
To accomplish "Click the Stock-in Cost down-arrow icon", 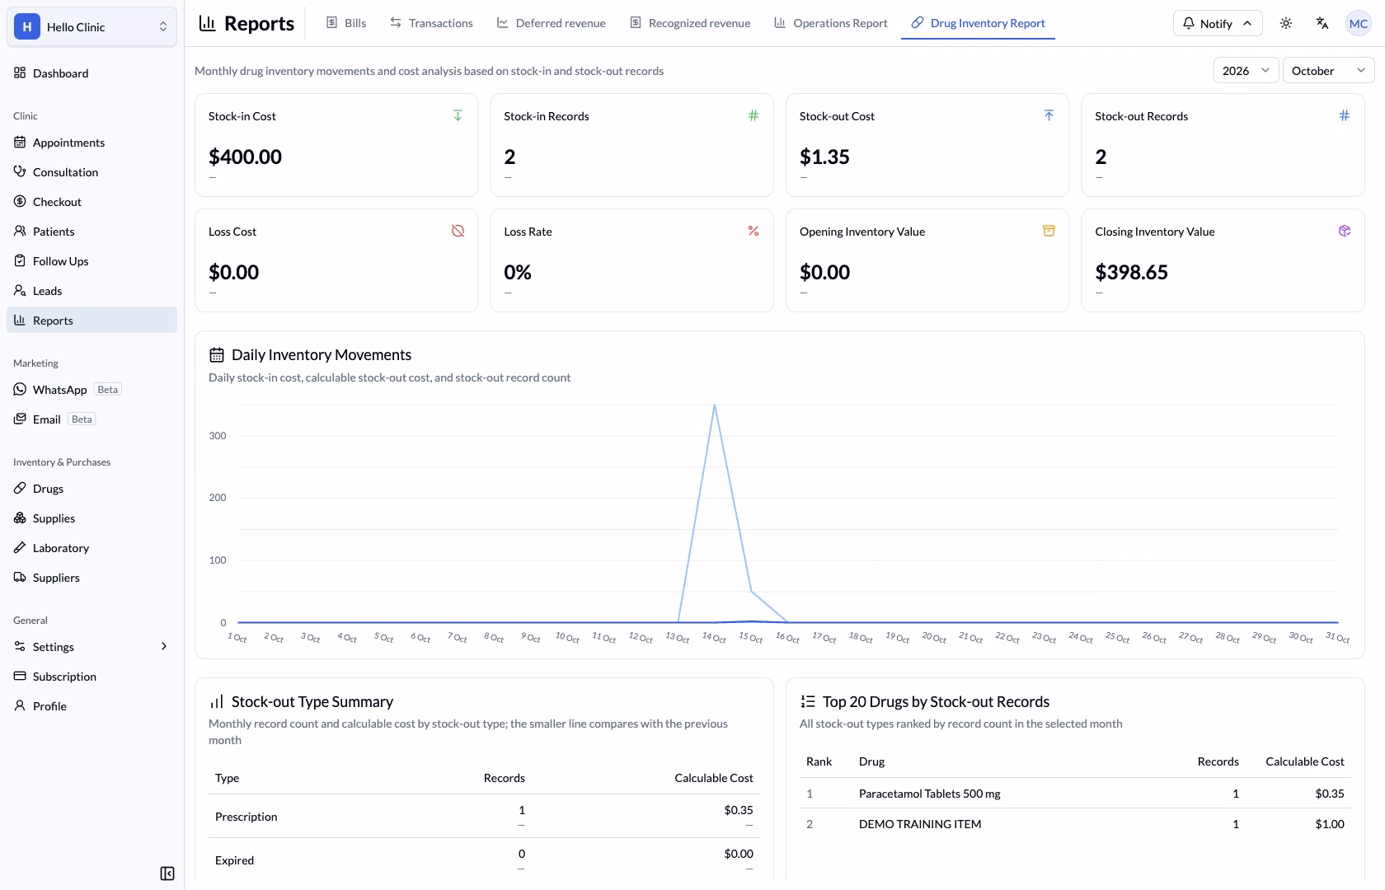I will pos(458,115).
